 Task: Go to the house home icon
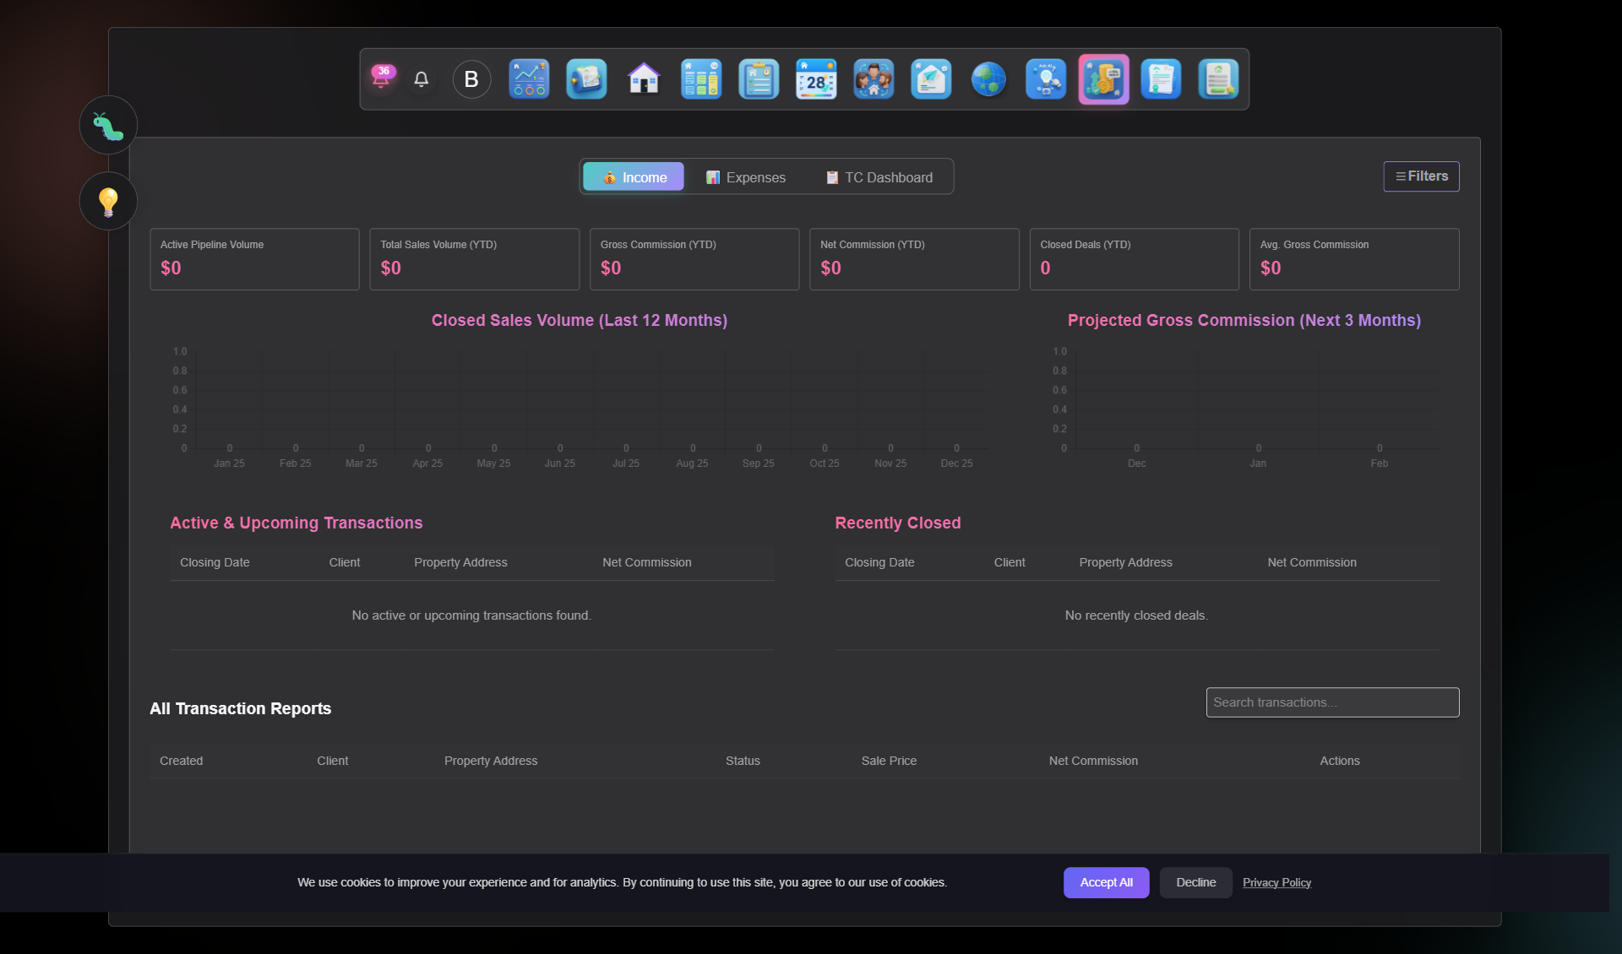click(644, 79)
